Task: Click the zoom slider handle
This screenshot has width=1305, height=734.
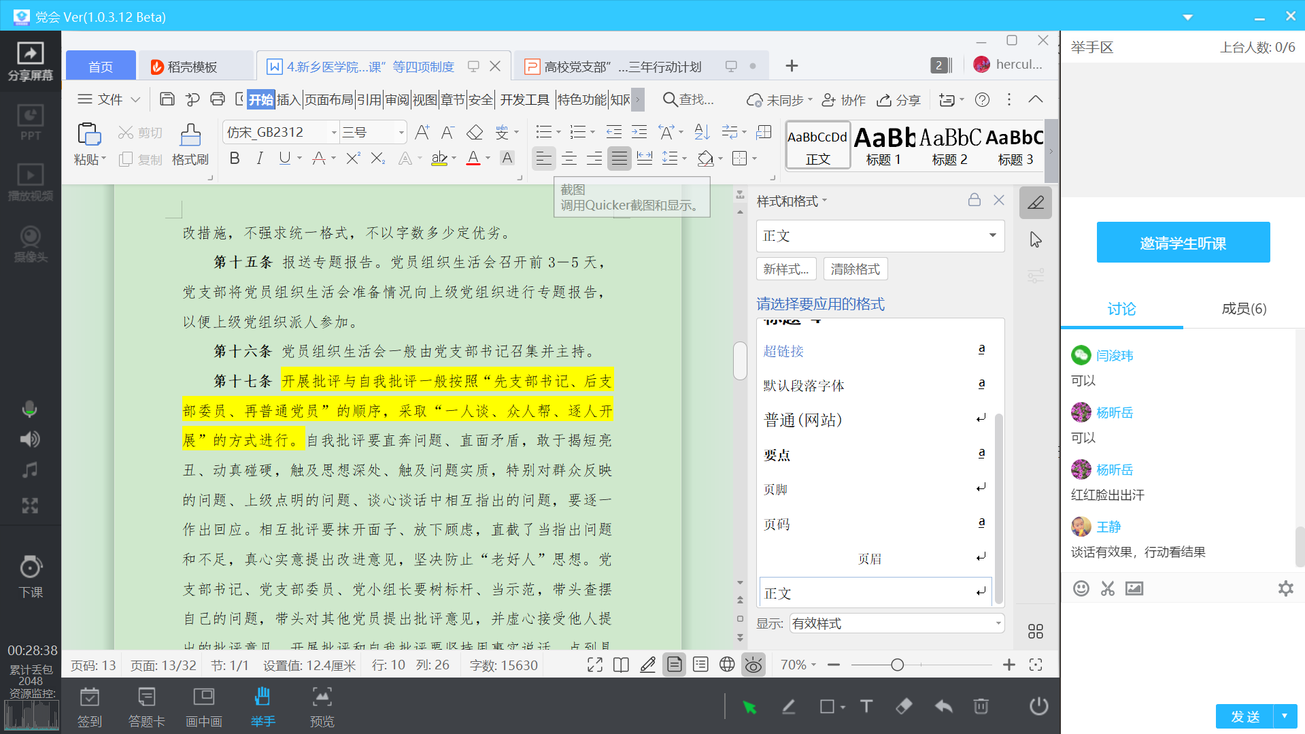Action: [x=897, y=665]
